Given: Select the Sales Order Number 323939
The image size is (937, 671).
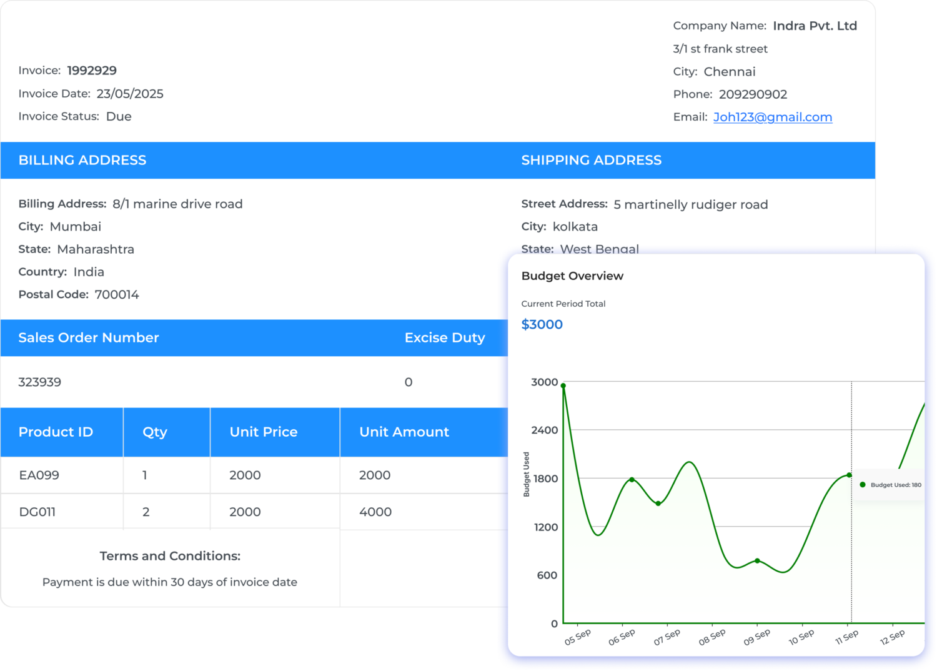Looking at the screenshot, I should 39,382.
